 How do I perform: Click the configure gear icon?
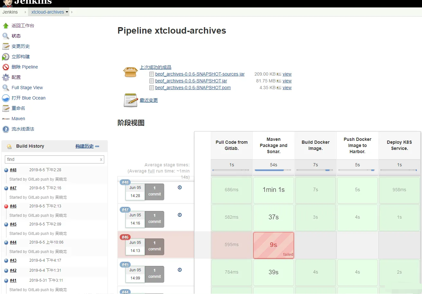point(5,78)
